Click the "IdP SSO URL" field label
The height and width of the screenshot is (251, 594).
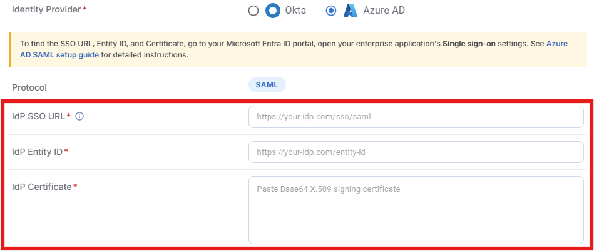(39, 116)
